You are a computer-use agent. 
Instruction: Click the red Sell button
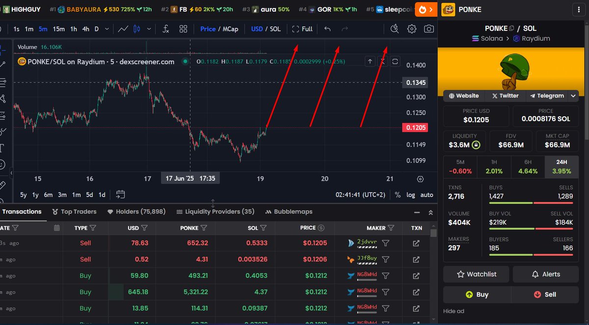pyautogui.click(x=545, y=295)
